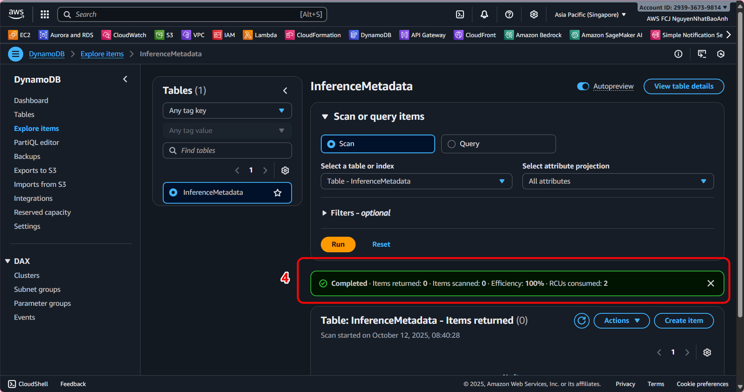Click View table details button
The height and width of the screenshot is (392, 744).
coord(684,86)
